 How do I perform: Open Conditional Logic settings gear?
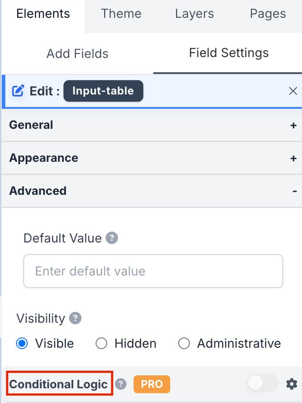click(x=292, y=384)
